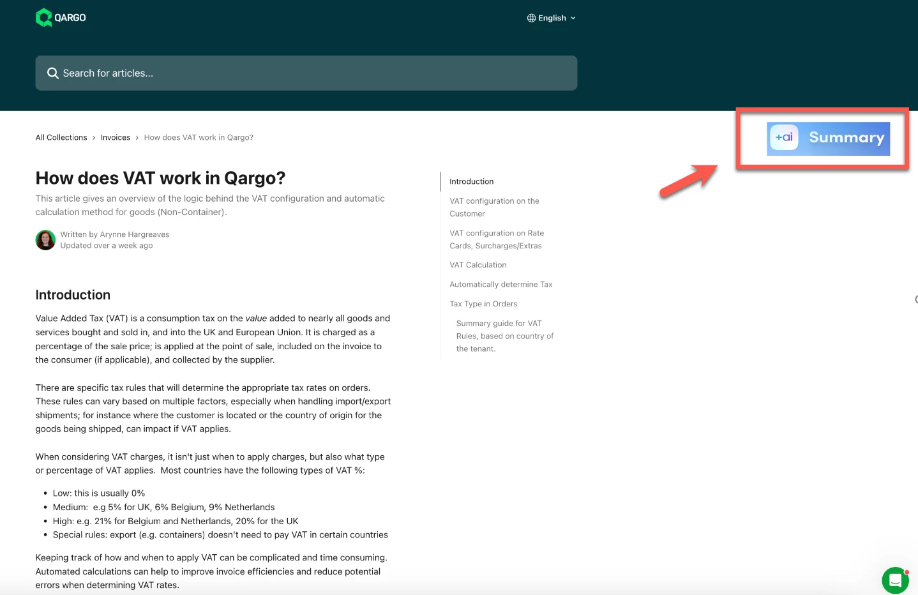Open the Invoices breadcrumb link
Screen dimensions: 918x595
(x=116, y=137)
